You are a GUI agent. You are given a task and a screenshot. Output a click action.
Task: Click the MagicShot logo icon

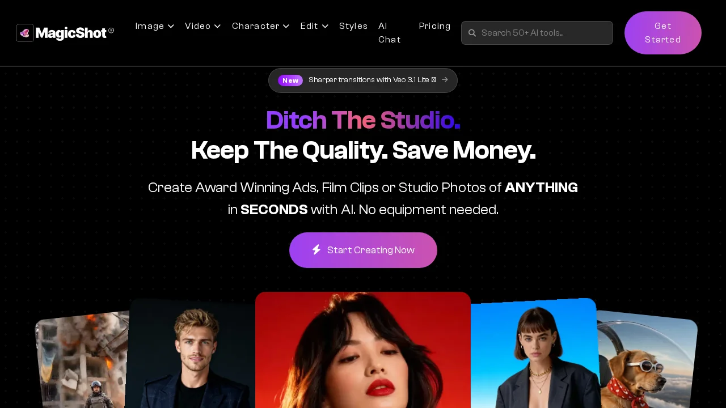click(x=25, y=33)
